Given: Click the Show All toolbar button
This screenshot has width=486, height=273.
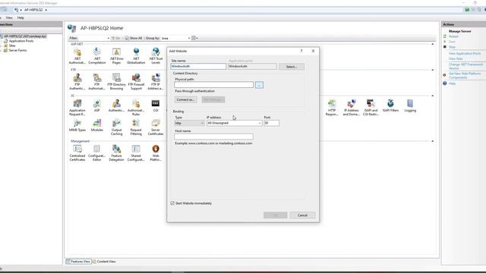Looking at the screenshot, I should click(134, 38).
